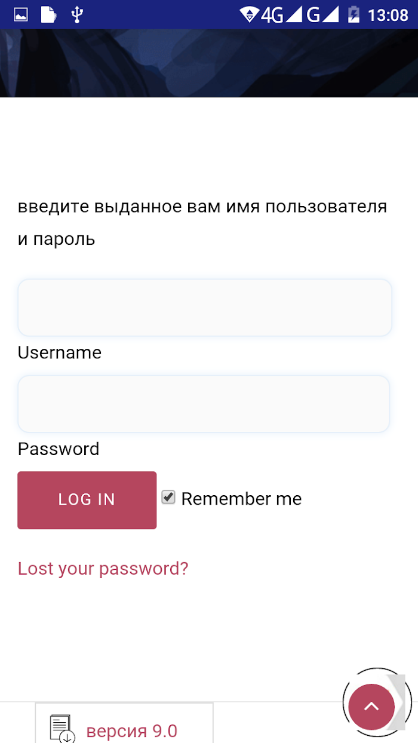Uncheck the Remember me checkbox
Image resolution: width=418 pixels, height=743 pixels.
click(168, 497)
